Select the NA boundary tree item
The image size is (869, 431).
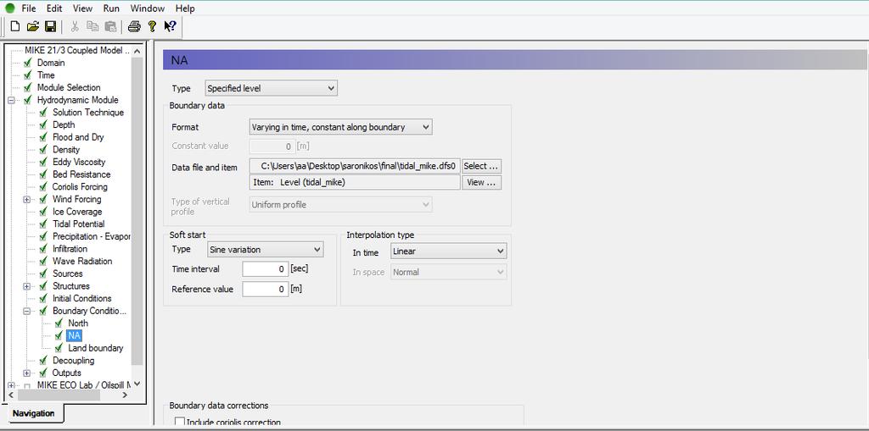click(x=74, y=335)
